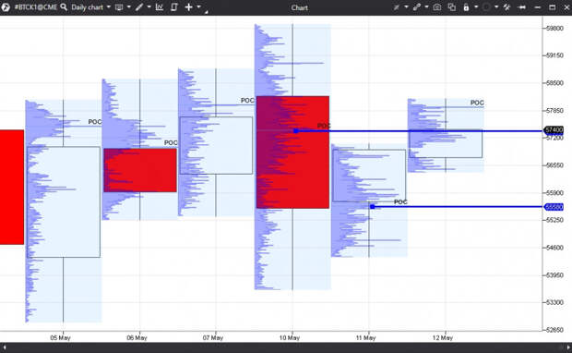Click the duplicate window icon

[452, 7]
